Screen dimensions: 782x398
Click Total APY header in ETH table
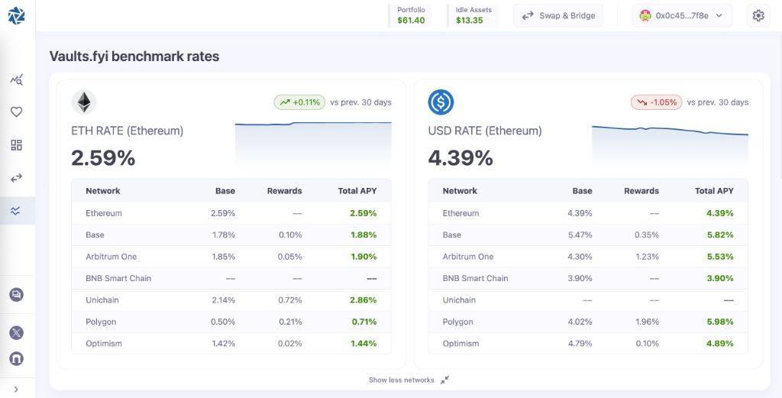pyautogui.click(x=357, y=191)
